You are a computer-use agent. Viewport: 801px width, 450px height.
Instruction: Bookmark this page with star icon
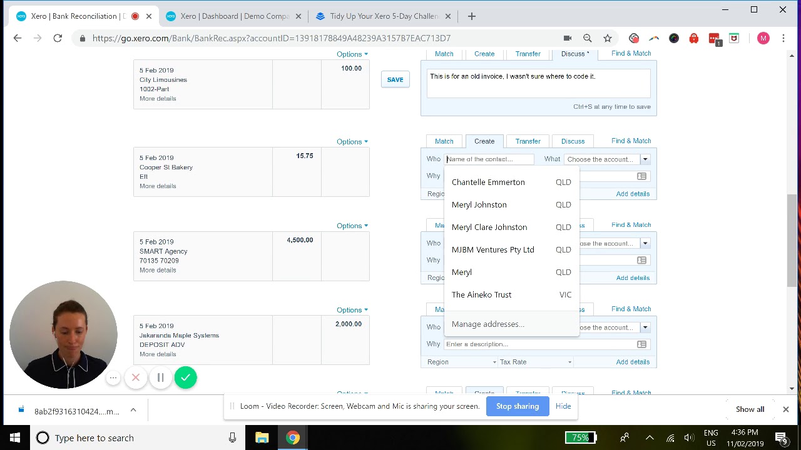[x=608, y=38]
